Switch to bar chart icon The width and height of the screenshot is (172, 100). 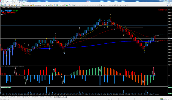(44, 5)
